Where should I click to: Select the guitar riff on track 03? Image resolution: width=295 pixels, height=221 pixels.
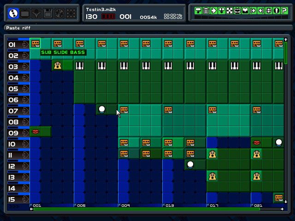tap(57, 66)
